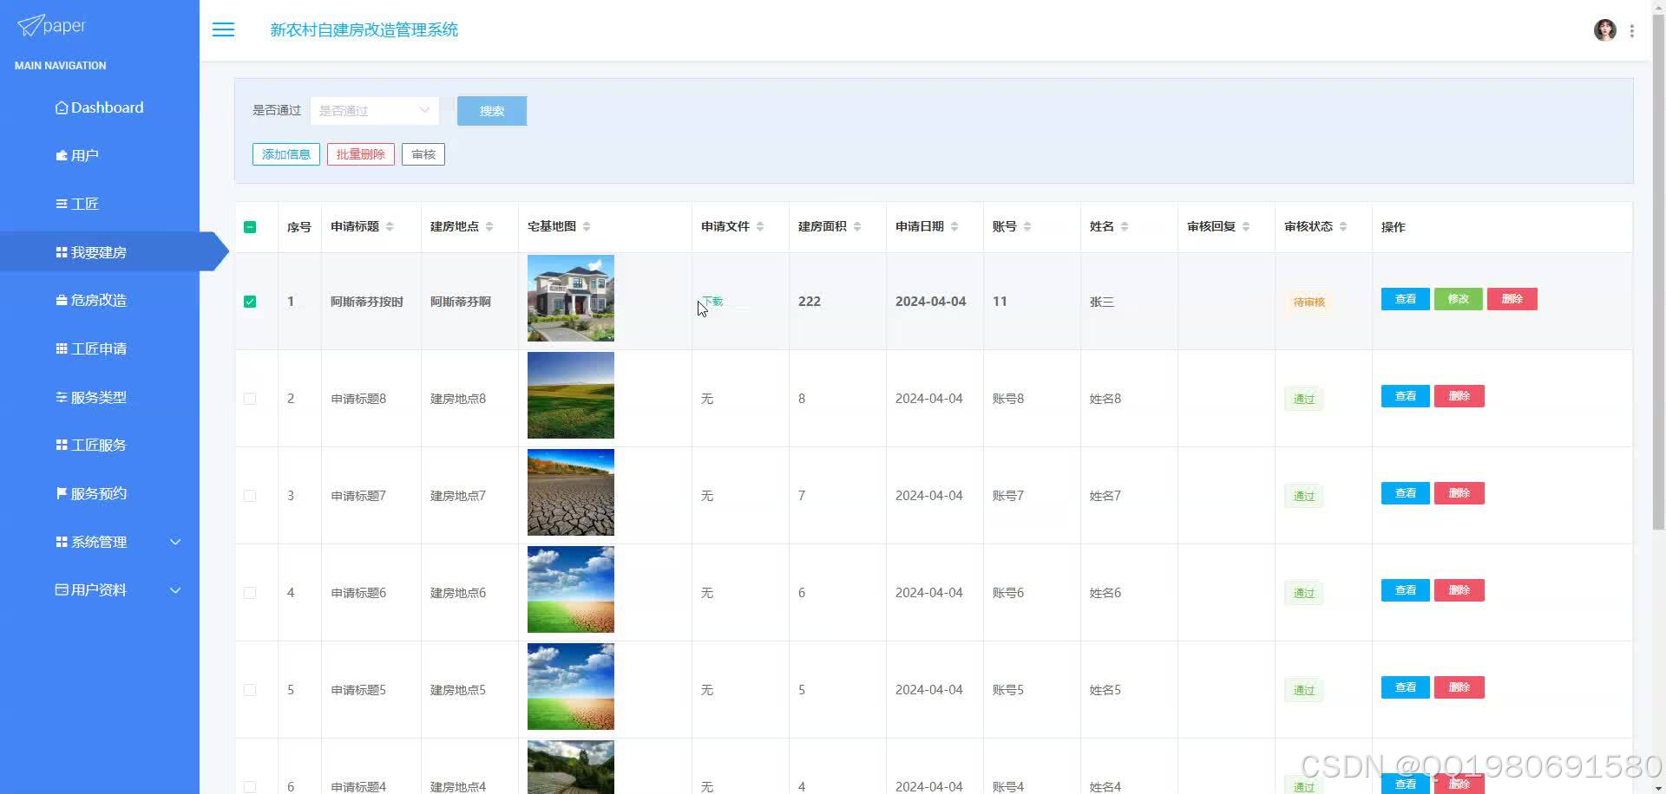Sort by 账号 column arrows

click(x=1027, y=226)
